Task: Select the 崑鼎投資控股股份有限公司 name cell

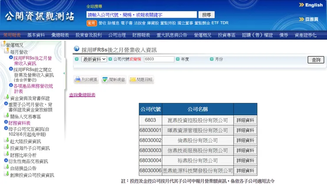Action: point(198,120)
